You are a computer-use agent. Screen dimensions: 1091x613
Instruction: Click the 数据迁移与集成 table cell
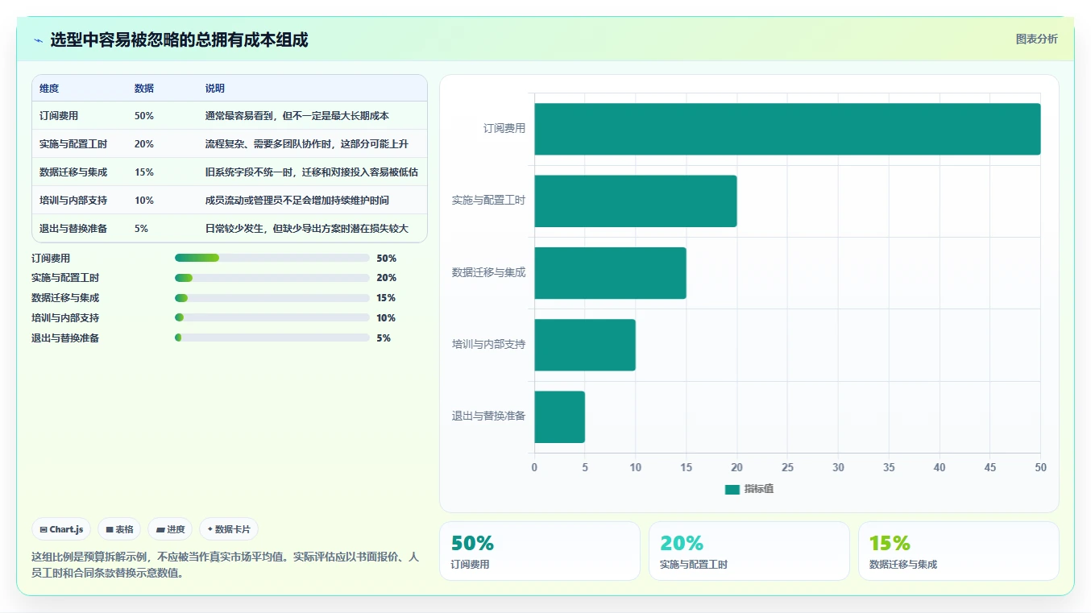pos(73,172)
